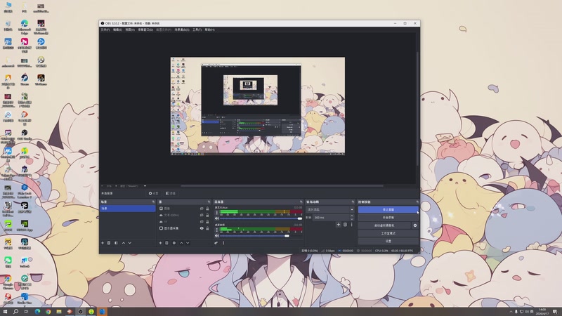Float the Audio Mixer dock via header icon
This screenshot has width=562, height=316.
[301, 202]
